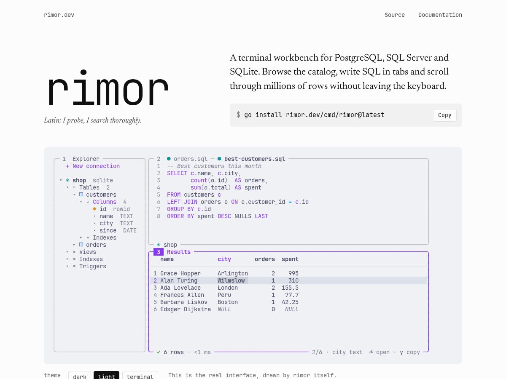
Task: Click the shop database diamond icon in Explorer
Action: (x=67, y=180)
